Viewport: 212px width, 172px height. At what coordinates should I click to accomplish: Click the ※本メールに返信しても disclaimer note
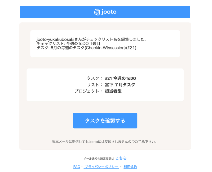[104, 142]
